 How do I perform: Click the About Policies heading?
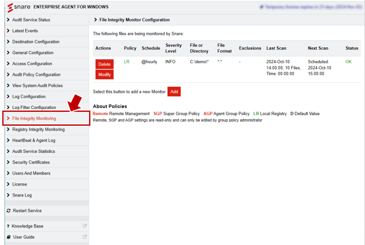pyautogui.click(x=110, y=106)
